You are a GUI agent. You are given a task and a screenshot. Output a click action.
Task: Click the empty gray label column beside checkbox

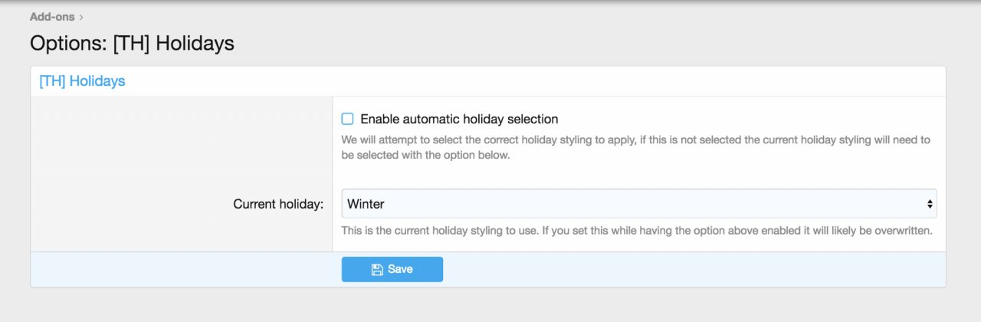pyautogui.click(x=181, y=138)
